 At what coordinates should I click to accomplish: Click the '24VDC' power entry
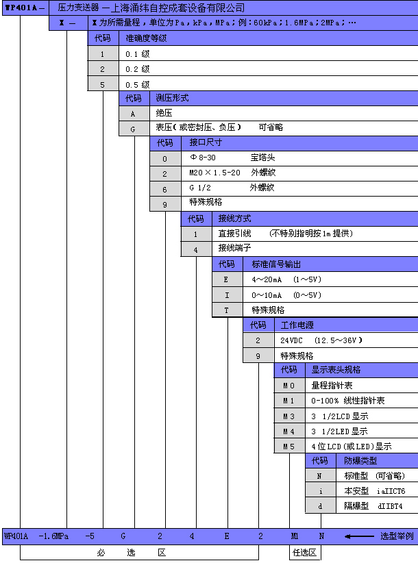coord(291,340)
